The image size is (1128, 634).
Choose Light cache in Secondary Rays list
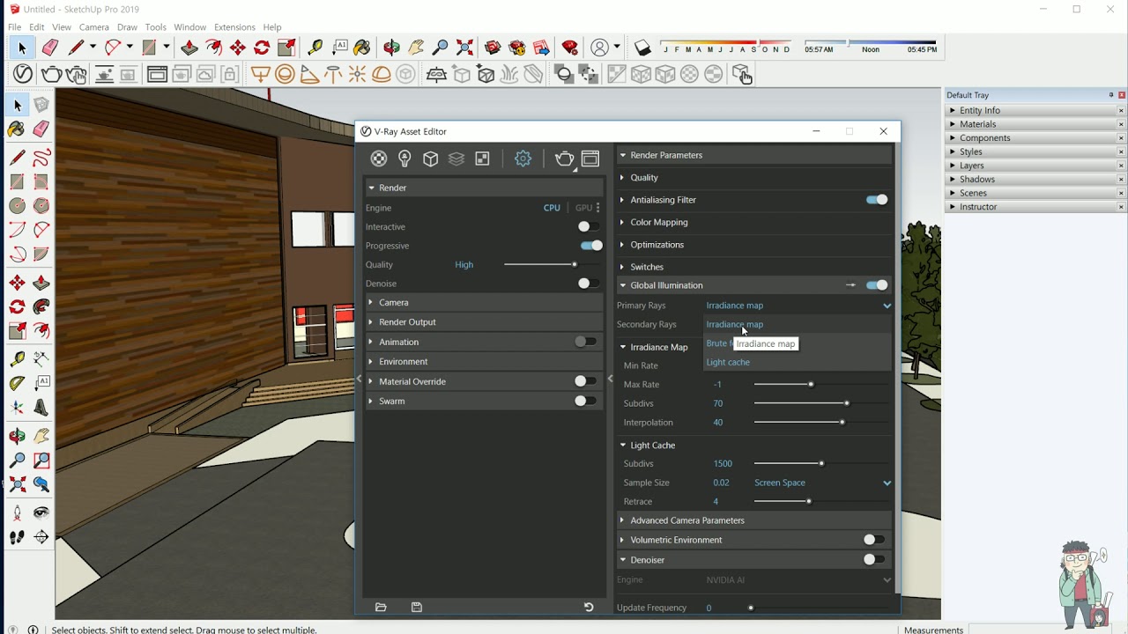coord(728,362)
